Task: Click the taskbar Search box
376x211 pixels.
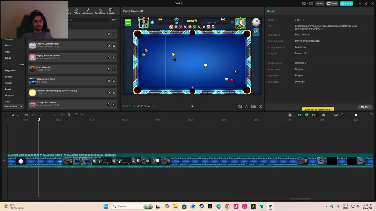Action: click(132, 206)
